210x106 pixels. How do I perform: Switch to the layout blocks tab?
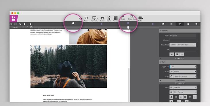click(x=163, y=24)
